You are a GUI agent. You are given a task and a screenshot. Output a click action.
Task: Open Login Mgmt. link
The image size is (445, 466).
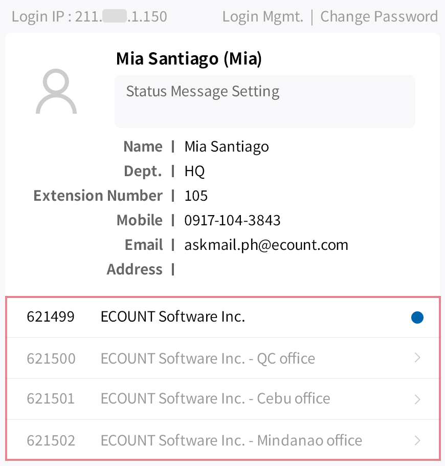click(x=263, y=16)
